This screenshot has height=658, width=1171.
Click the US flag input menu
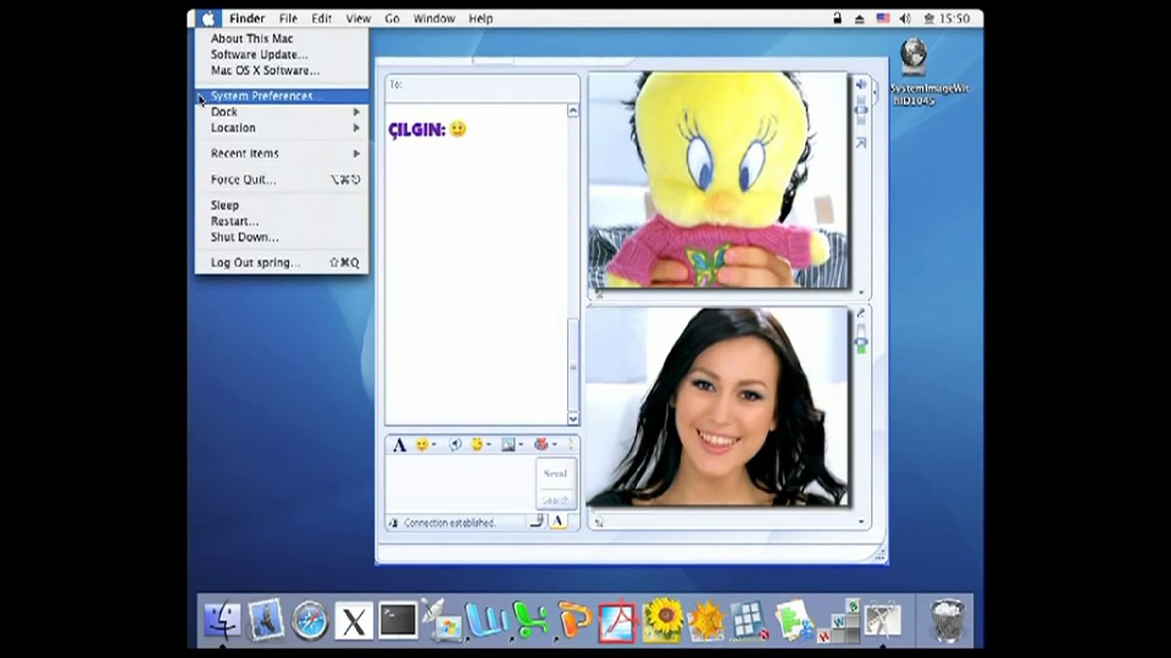883,18
